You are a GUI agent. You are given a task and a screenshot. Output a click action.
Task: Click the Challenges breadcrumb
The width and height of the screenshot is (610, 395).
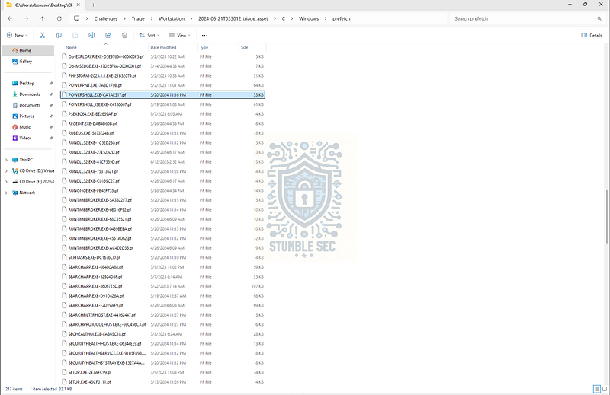click(x=106, y=18)
